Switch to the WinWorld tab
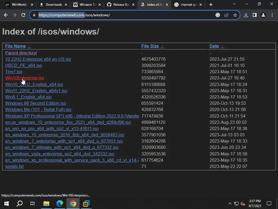This screenshot has width=278, height=209. point(19,5)
